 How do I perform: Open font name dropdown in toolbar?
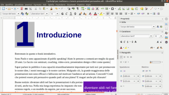pos(47,14)
